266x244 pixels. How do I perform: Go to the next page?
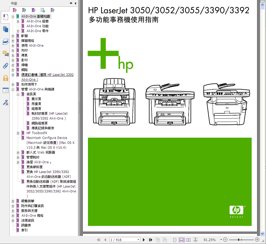pos(144,240)
